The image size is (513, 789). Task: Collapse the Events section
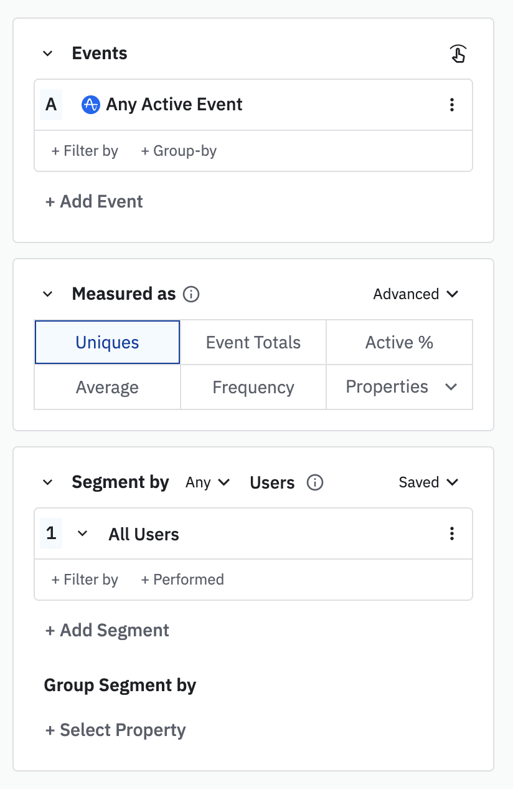pyautogui.click(x=48, y=54)
